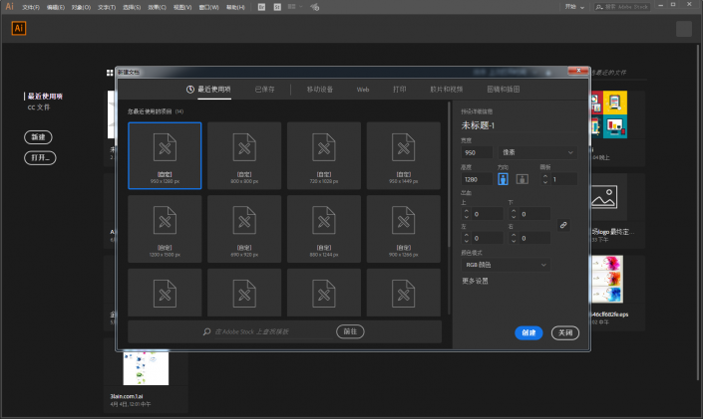Open the 视图(V) menu
This screenshot has height=419, width=703.
pos(182,7)
